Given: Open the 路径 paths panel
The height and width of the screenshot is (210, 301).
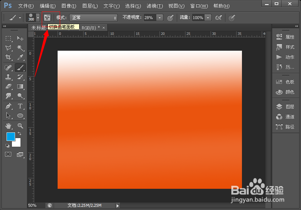Looking at the screenshot, I should (x=286, y=127).
